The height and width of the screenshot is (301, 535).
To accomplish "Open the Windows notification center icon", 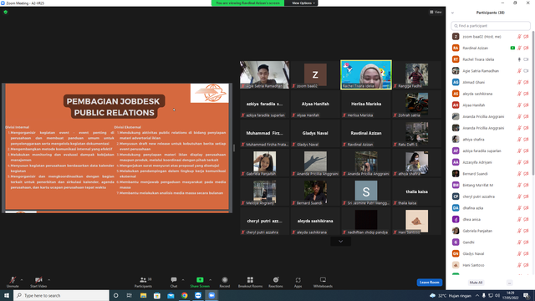I will (526, 295).
